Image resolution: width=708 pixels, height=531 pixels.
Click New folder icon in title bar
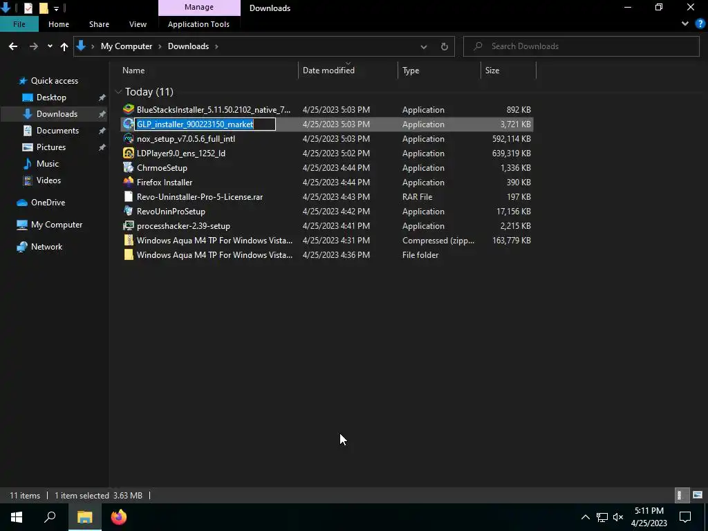(44, 8)
